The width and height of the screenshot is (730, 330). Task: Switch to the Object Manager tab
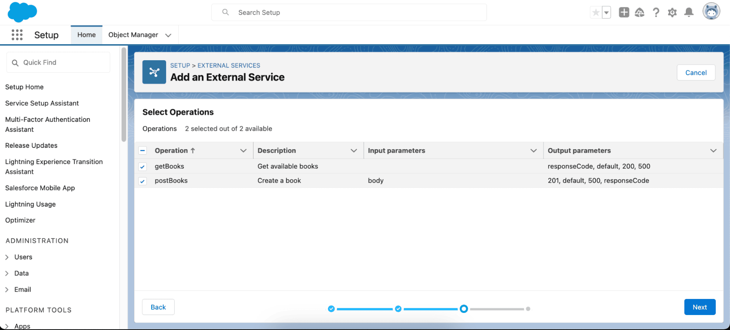133,35
